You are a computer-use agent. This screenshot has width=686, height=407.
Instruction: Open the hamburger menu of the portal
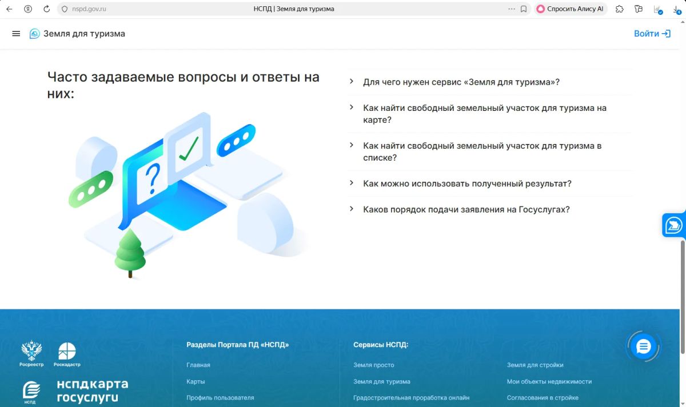click(x=16, y=34)
